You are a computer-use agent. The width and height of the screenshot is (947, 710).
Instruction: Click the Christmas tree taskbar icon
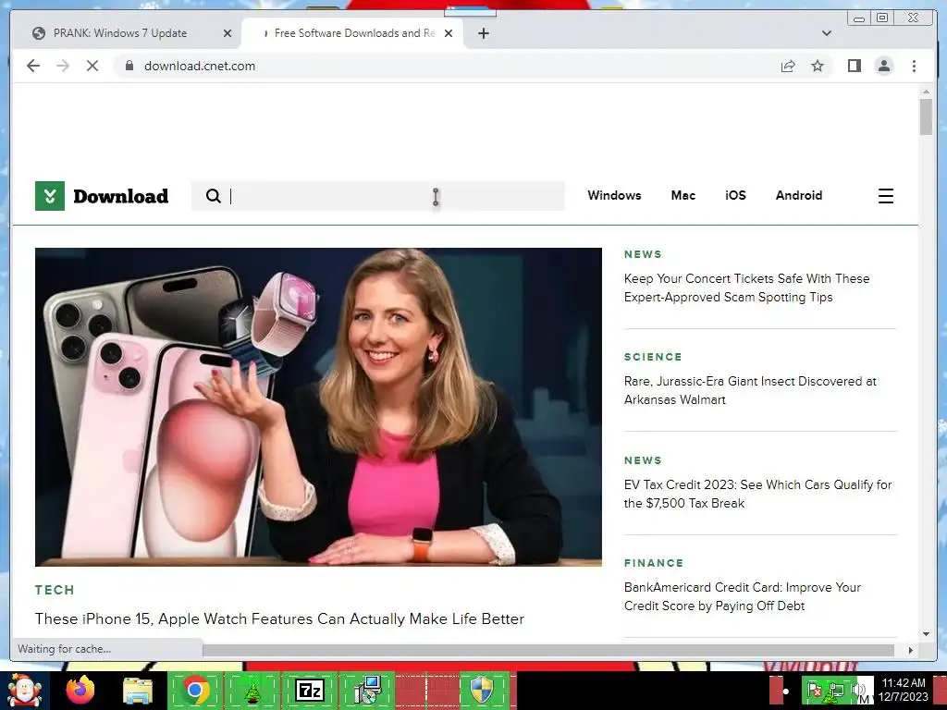pos(252,691)
